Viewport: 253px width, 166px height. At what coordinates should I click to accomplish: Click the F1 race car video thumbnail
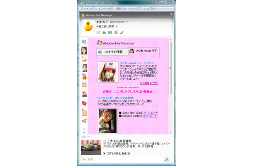click(x=91, y=147)
